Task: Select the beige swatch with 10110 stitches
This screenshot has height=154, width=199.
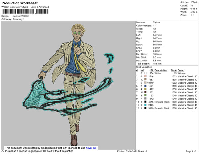Action: (x=146, y=83)
